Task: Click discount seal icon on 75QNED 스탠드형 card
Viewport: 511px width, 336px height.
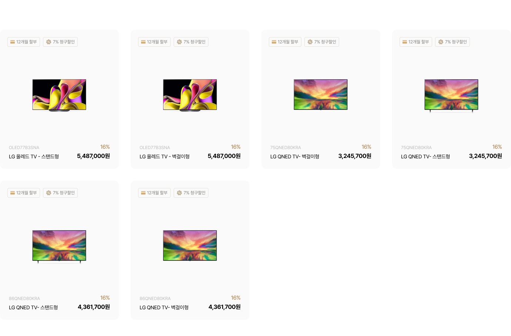Action: coord(441,42)
